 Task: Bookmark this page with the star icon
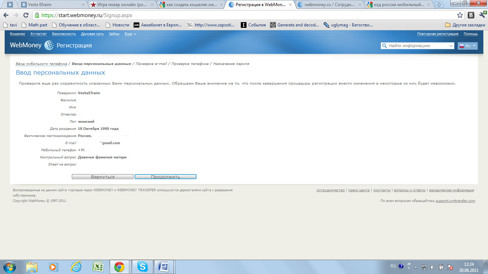pyautogui.click(x=460, y=15)
